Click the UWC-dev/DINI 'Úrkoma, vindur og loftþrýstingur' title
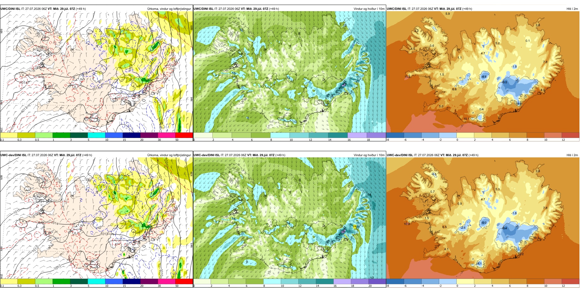This screenshot has width=585, height=292. (169, 155)
